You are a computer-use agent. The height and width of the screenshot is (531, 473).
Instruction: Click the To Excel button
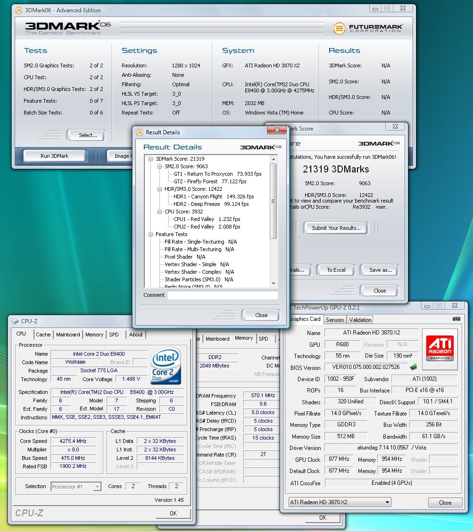point(336,270)
